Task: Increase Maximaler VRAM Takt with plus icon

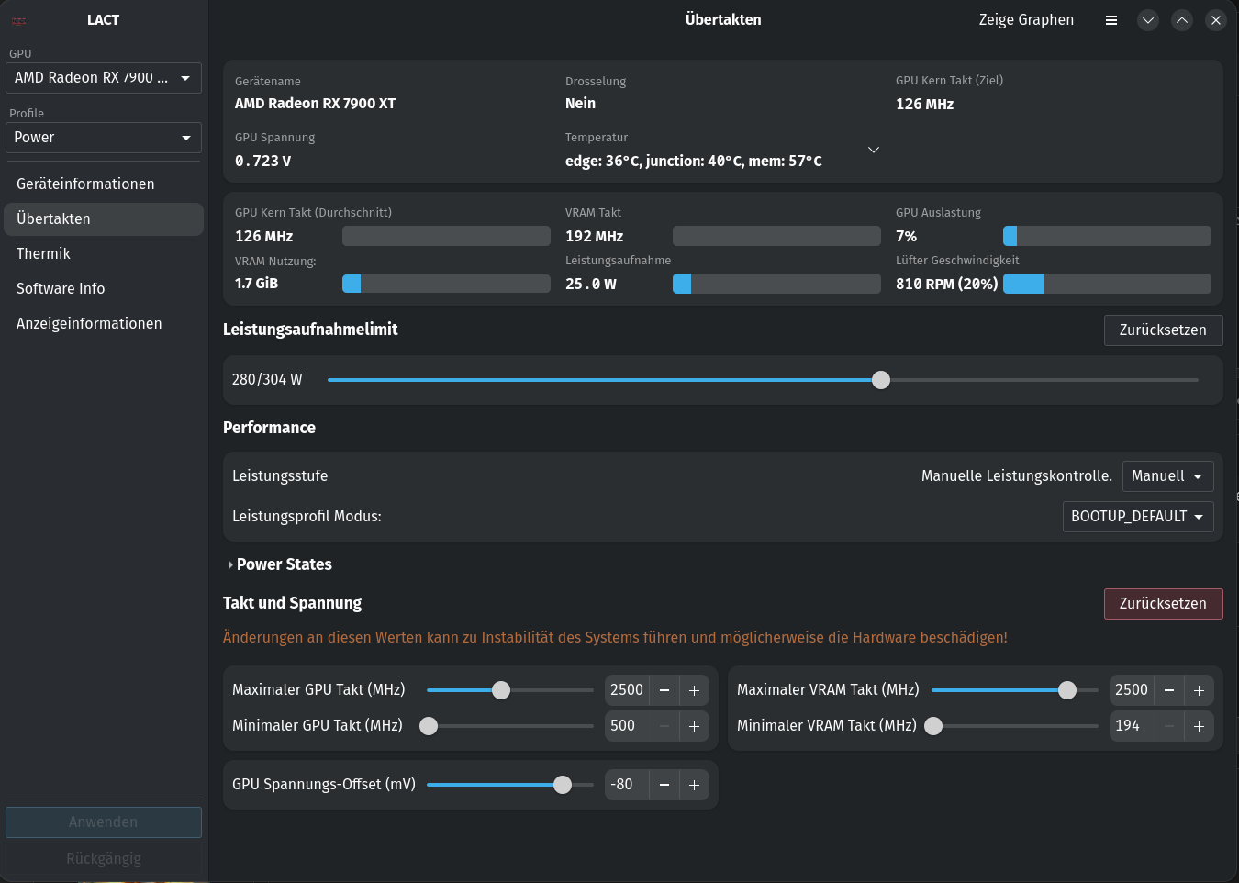Action: [x=1199, y=690]
